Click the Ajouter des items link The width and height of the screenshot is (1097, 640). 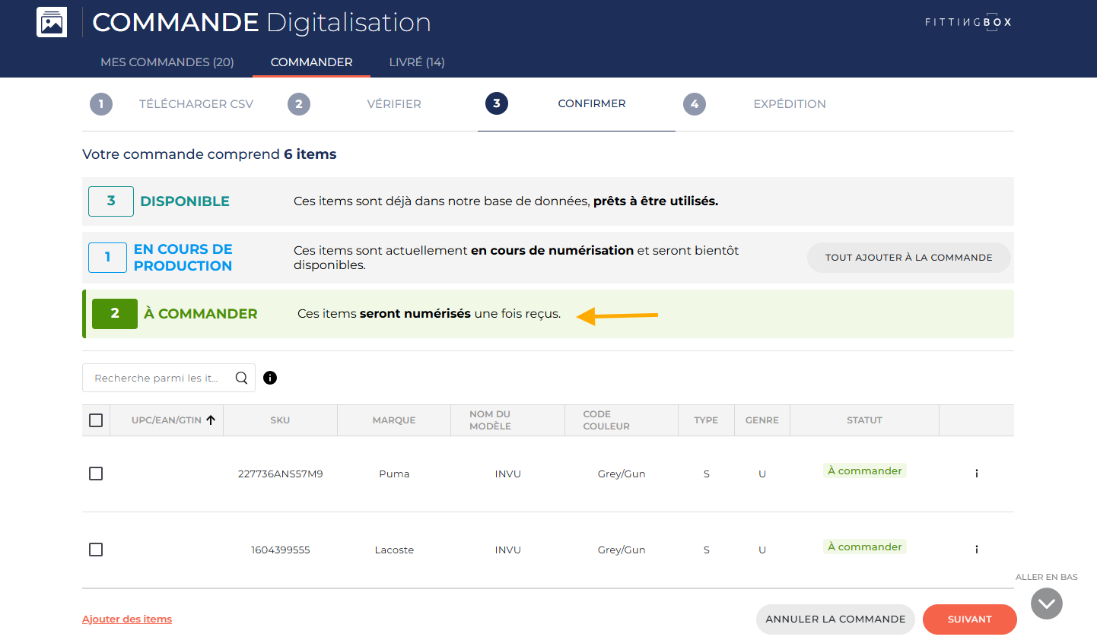pyautogui.click(x=127, y=619)
